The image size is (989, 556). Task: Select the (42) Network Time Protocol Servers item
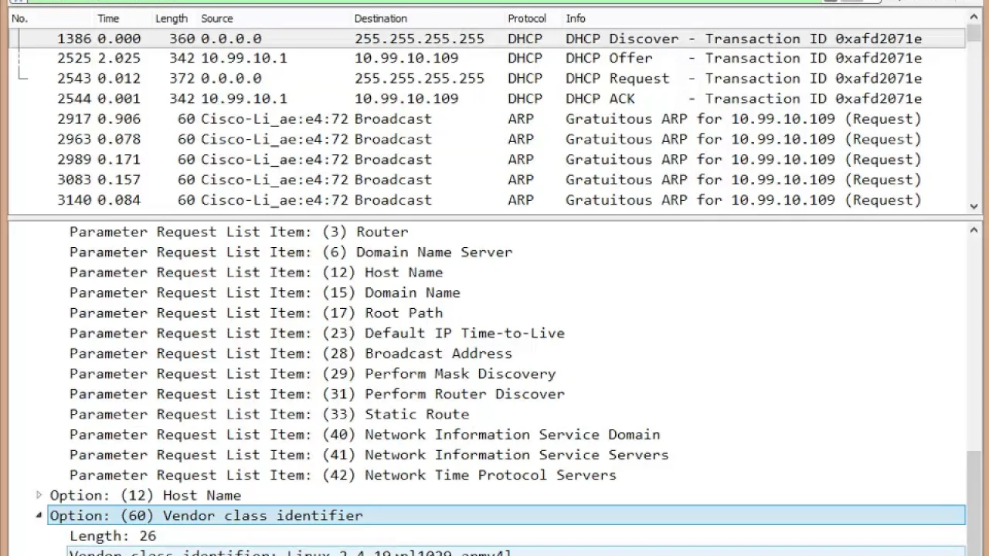[342, 475]
